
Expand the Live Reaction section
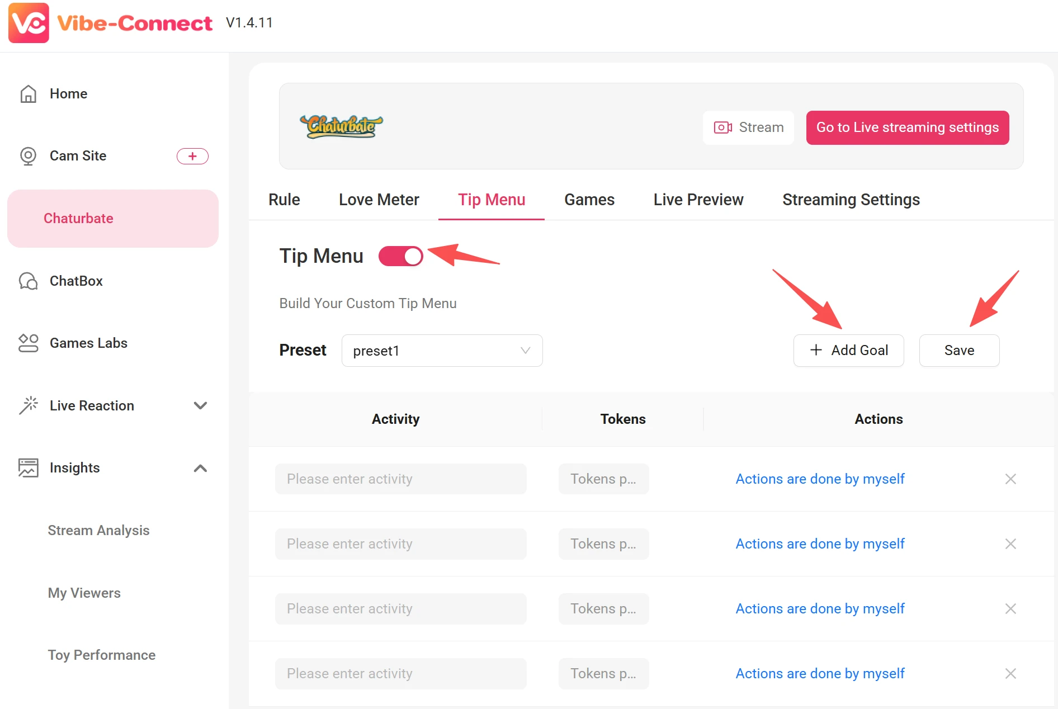point(200,405)
